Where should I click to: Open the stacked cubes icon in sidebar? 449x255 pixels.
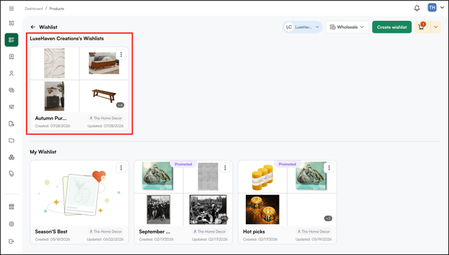[11, 157]
